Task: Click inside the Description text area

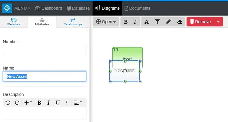Action: point(45,113)
